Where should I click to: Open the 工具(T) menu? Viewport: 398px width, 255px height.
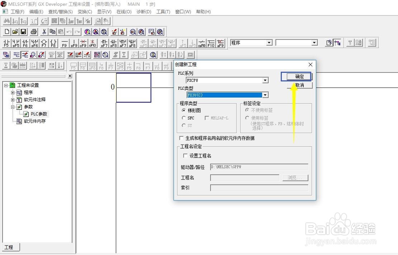[163, 12]
